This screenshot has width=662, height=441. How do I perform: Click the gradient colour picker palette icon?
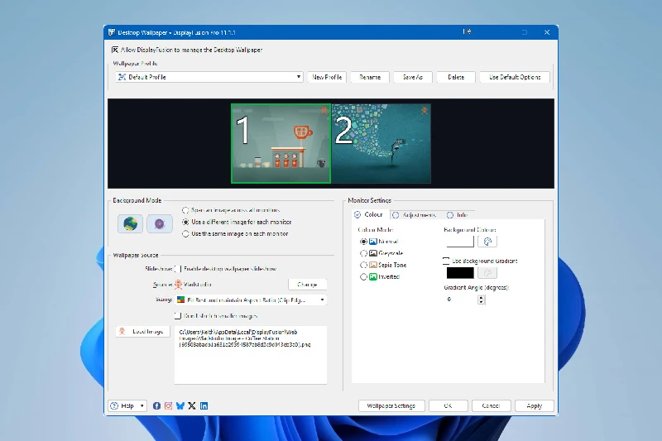tap(487, 273)
